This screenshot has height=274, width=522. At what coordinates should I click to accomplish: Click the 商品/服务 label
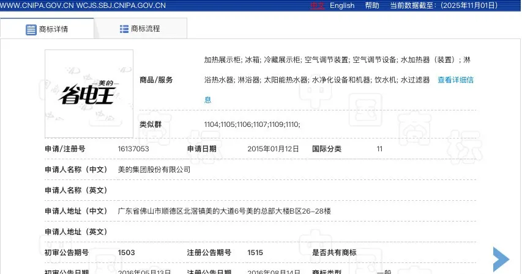click(x=156, y=80)
